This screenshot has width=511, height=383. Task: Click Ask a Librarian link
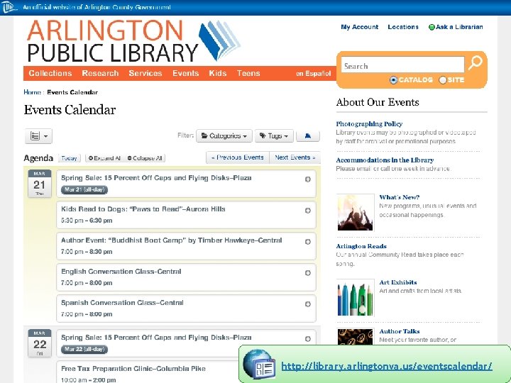coord(459,27)
